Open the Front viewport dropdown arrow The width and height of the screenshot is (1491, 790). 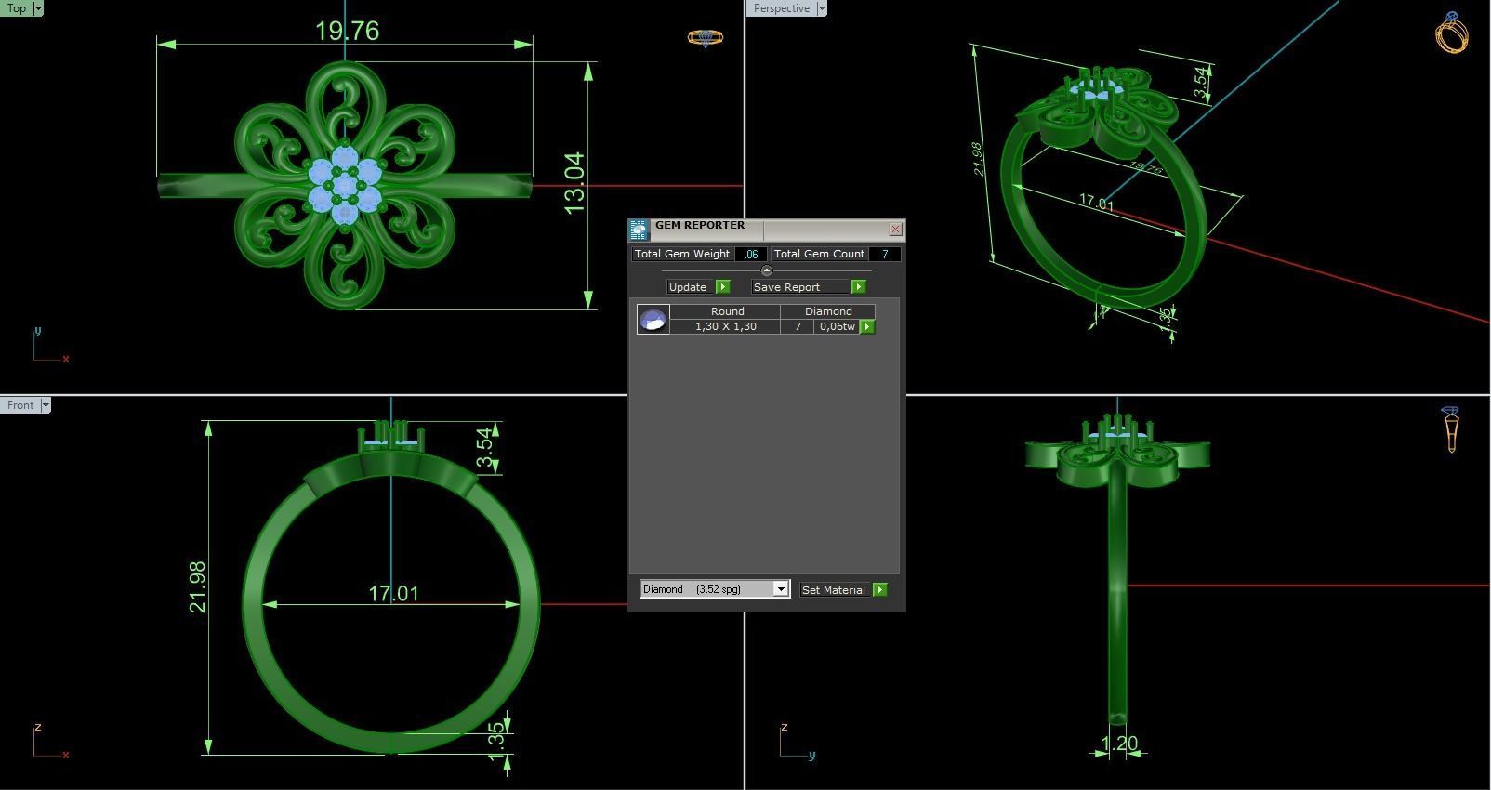coord(46,405)
